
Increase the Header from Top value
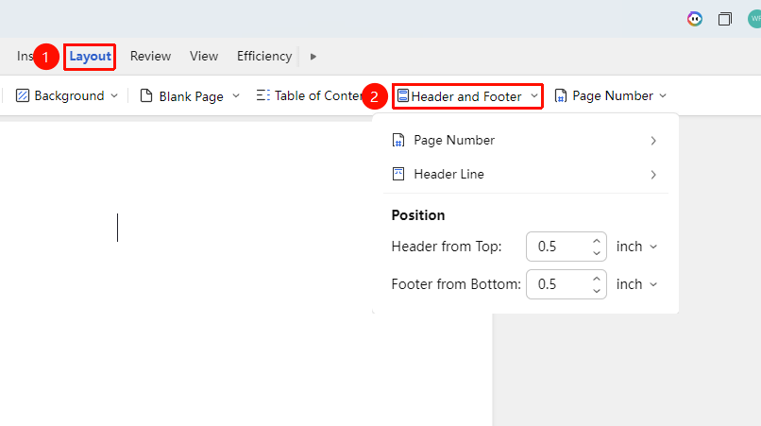[597, 241]
